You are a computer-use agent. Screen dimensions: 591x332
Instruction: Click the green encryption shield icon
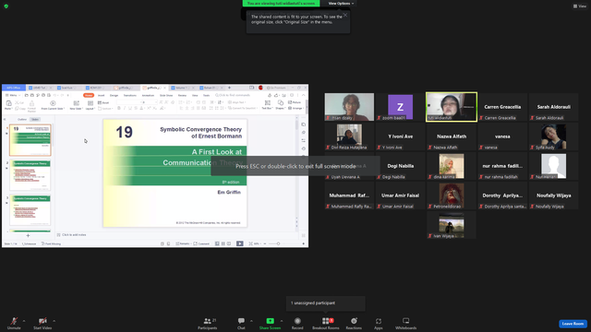click(6, 6)
